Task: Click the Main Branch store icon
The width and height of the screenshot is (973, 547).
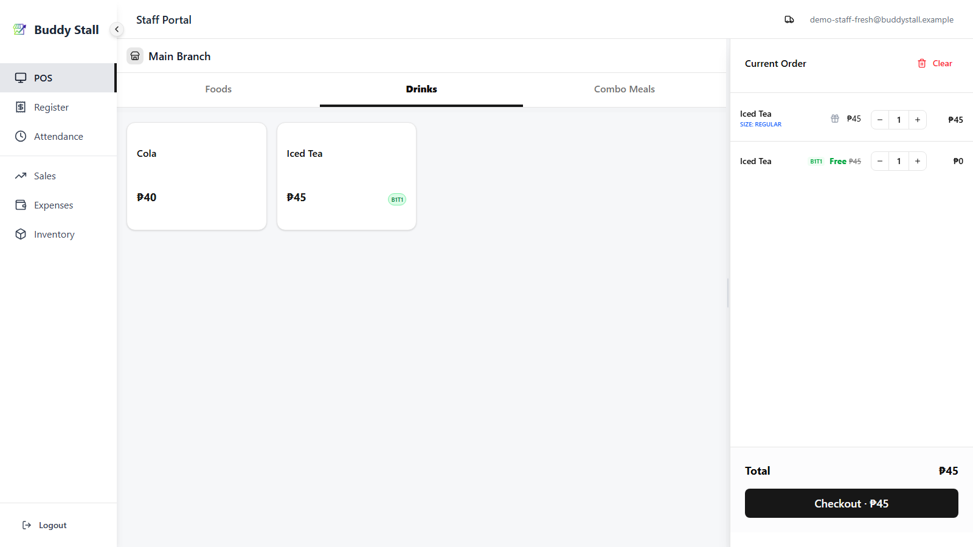Action: (135, 56)
